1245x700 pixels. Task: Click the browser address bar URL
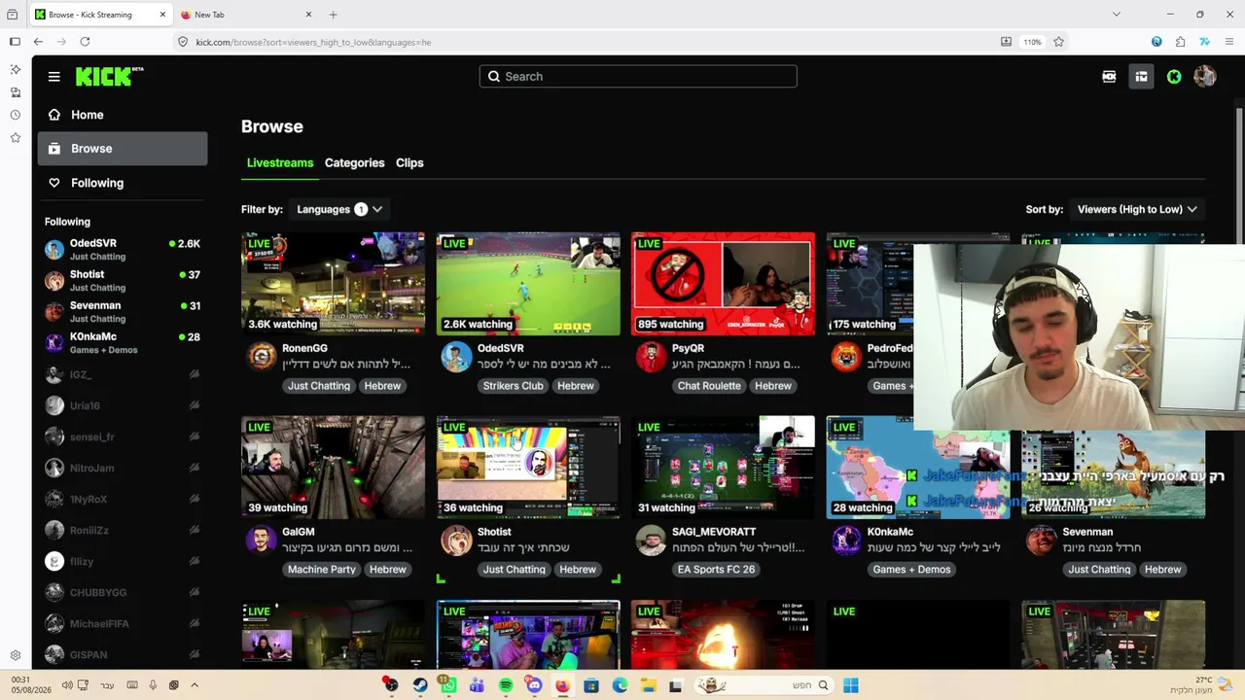point(313,42)
